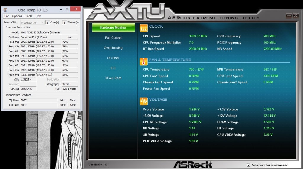Viewport: 303px width, 169px height.
Task: Click the Model field AMD FX-8350 Eight-Core
Action: click(x=49, y=32)
